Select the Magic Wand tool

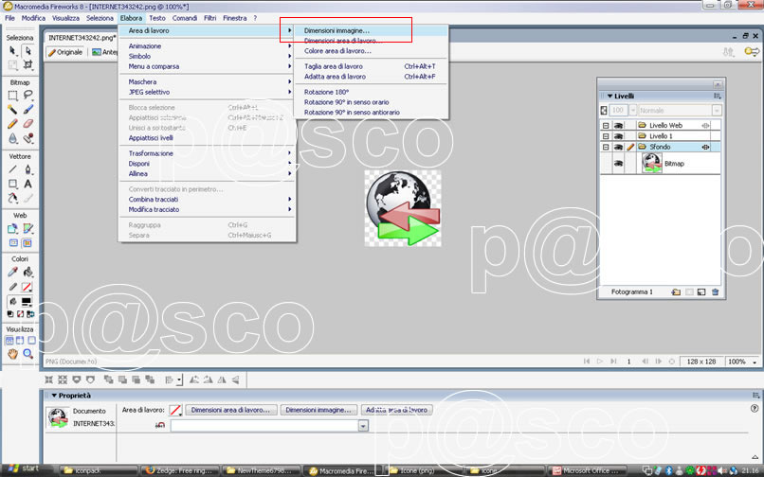tap(12, 110)
